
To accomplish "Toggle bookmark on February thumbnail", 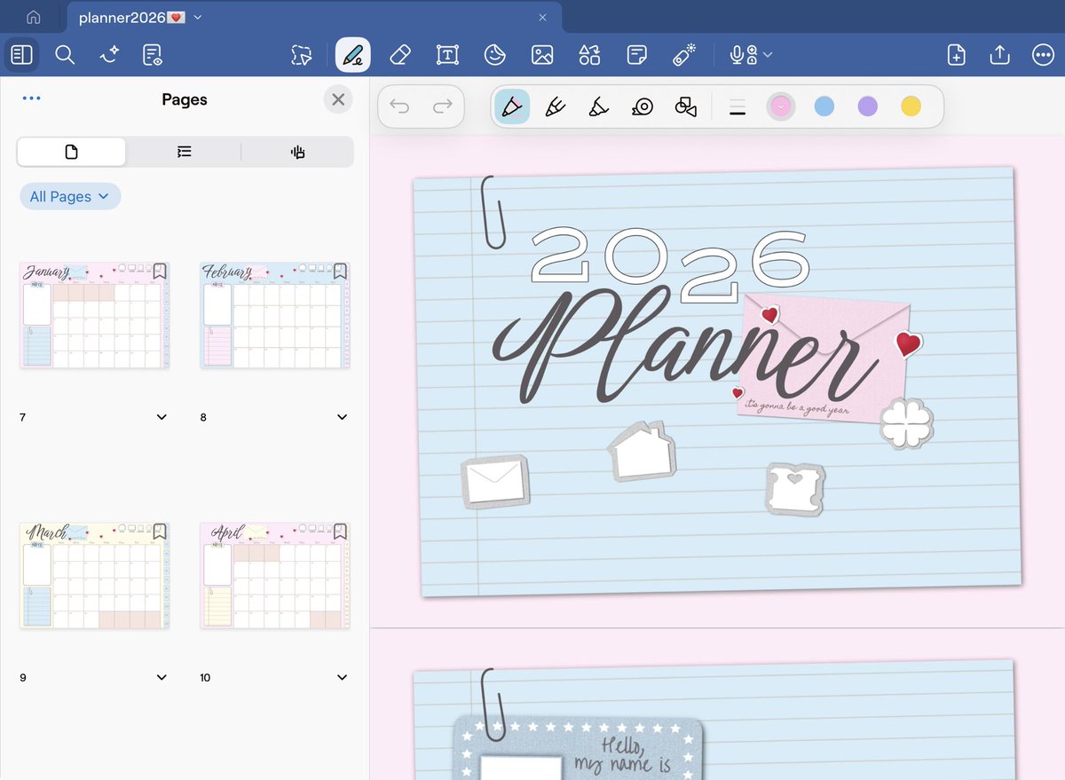I will (340, 271).
